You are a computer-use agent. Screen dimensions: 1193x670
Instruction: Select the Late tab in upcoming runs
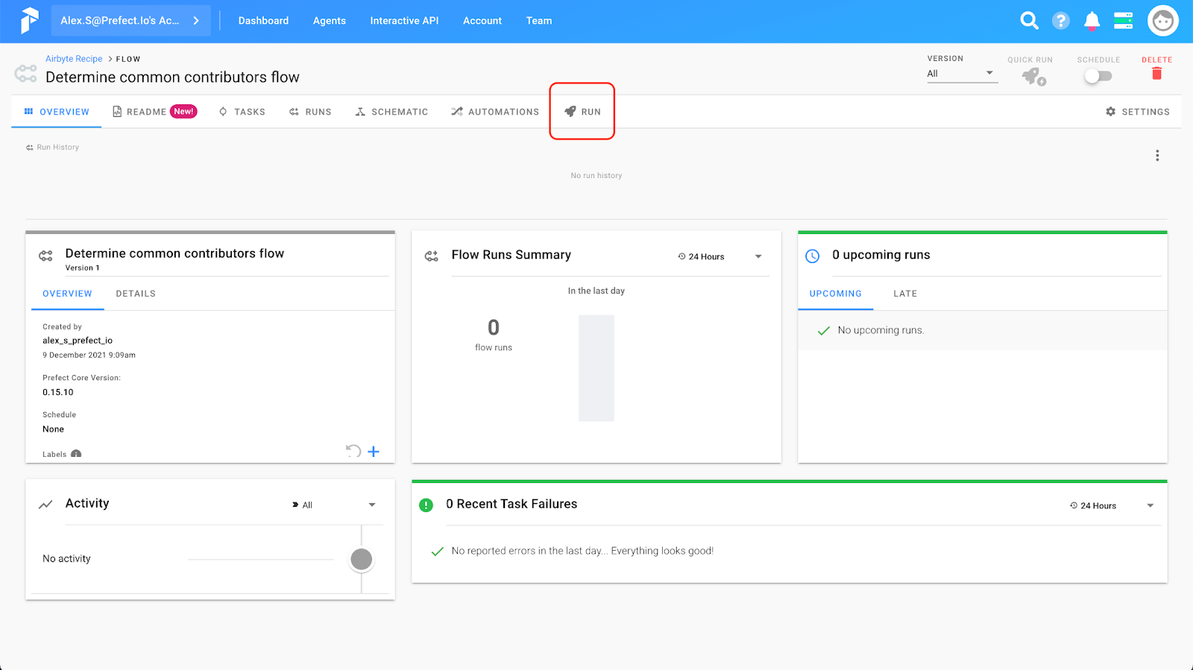pos(905,294)
